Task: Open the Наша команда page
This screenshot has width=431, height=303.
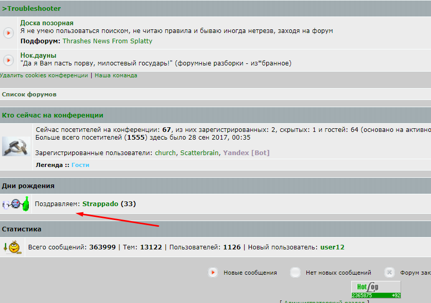Action: 116,75
